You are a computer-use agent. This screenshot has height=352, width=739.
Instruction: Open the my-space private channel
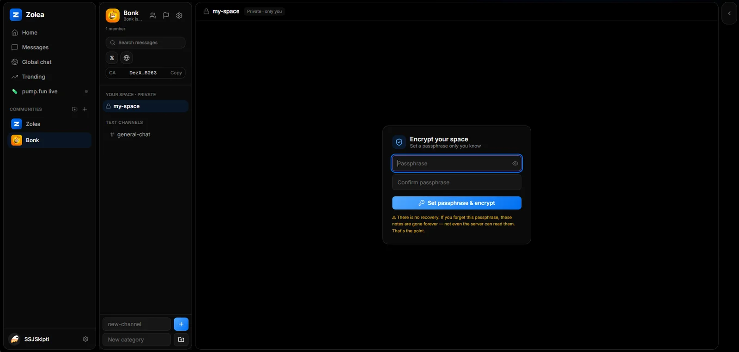[145, 106]
